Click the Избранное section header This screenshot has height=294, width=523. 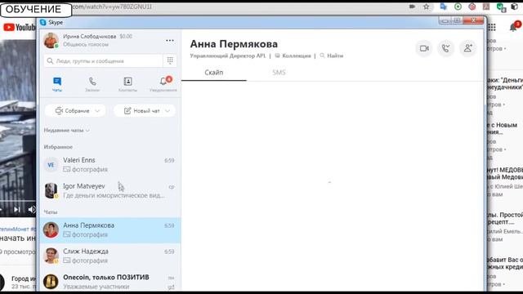[x=58, y=147]
